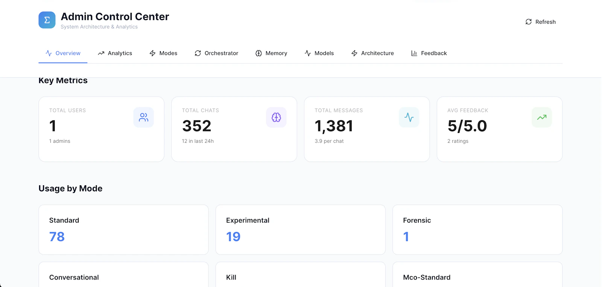
Task: Click the TOTAL MESSAGES label
Action: 339,110
